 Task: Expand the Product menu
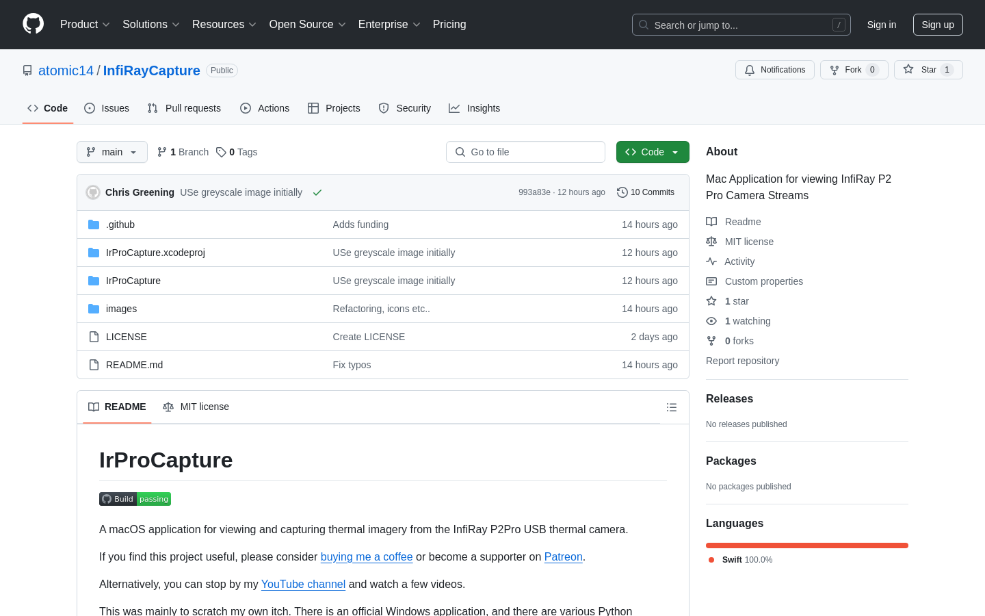[x=85, y=25]
